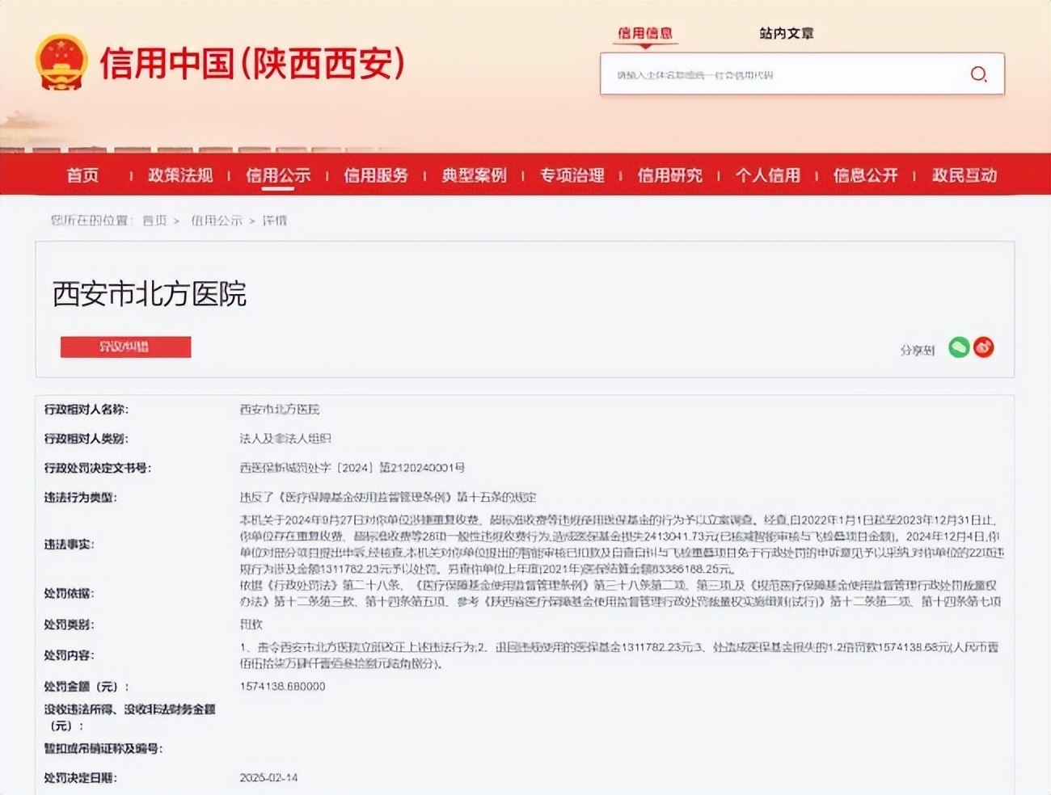Select the 违法行为类型 value text

[x=388, y=497]
